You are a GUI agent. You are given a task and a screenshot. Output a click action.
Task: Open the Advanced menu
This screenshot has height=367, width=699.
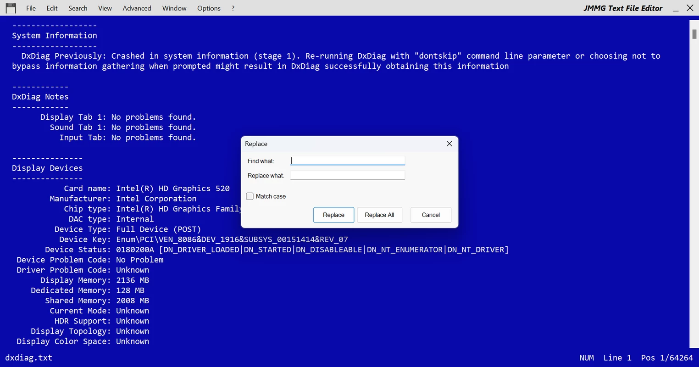(137, 8)
